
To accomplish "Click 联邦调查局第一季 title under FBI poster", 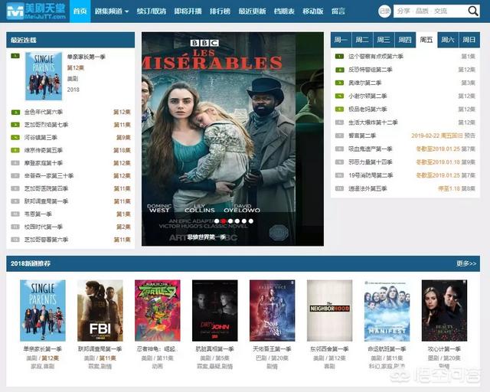I will click(100, 349).
